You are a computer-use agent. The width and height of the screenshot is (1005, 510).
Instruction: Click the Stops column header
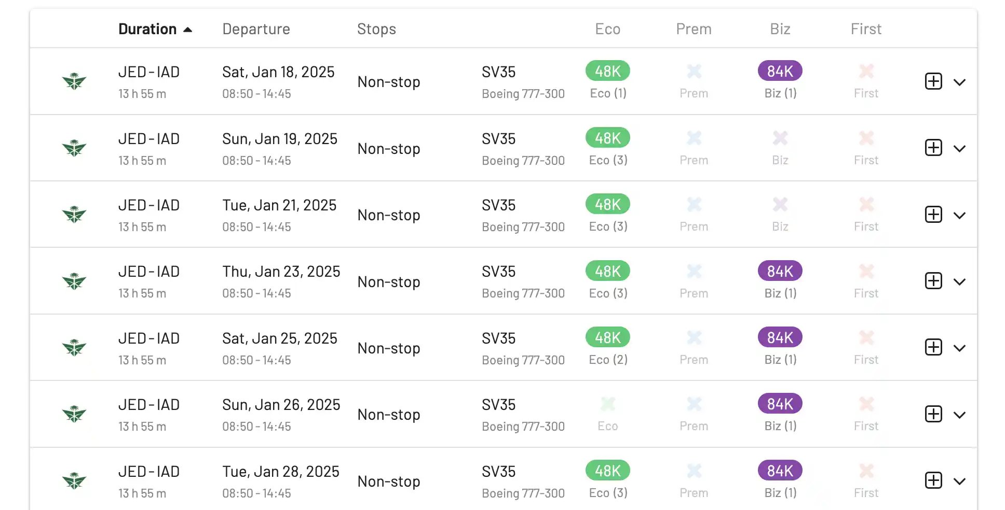[x=376, y=29]
